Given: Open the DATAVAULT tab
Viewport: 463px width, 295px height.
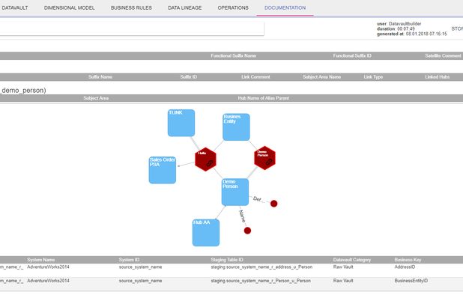Looking at the screenshot, I should click(x=15, y=8).
